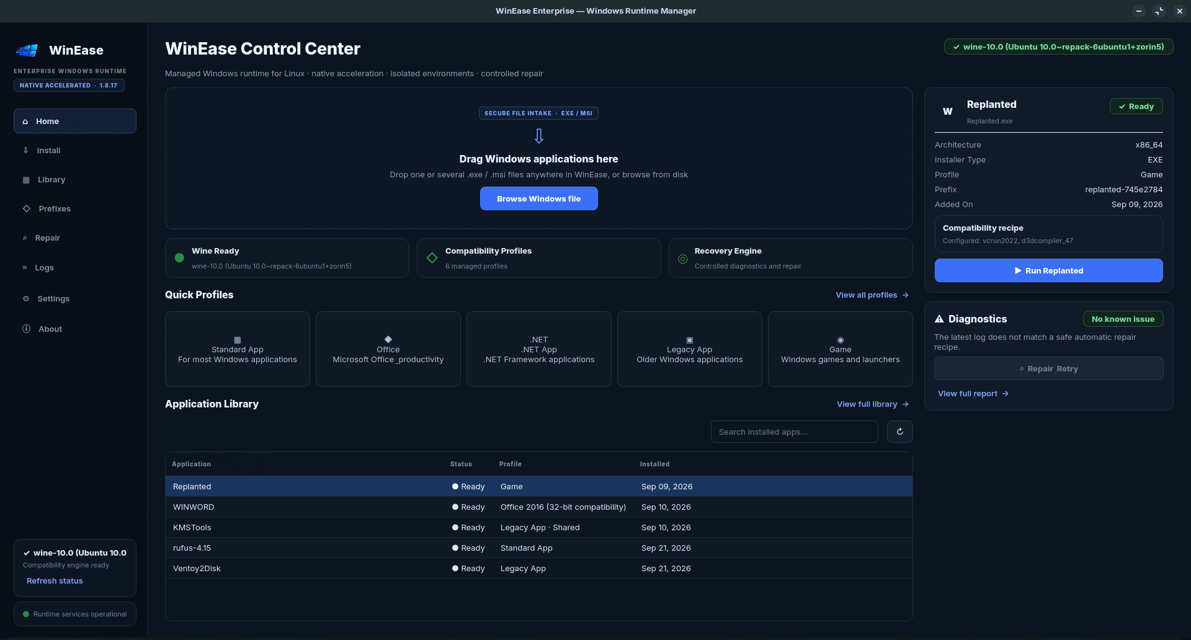Click the green Wine Ready status dot
Screen dimensions: 1191x640
[179, 258]
